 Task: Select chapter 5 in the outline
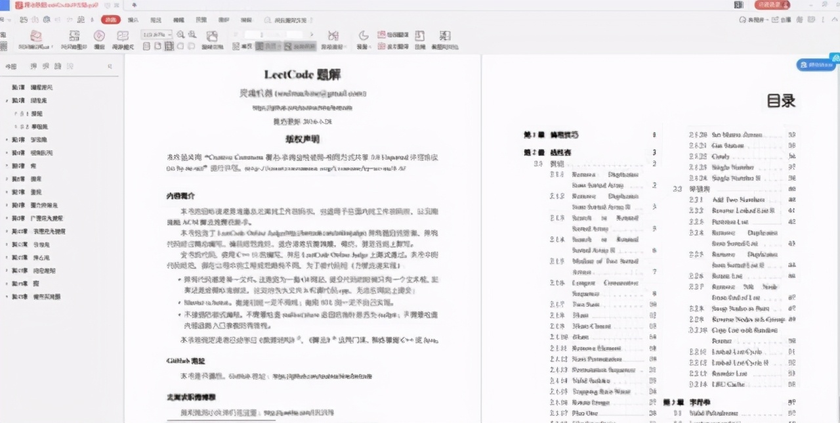click(x=24, y=165)
